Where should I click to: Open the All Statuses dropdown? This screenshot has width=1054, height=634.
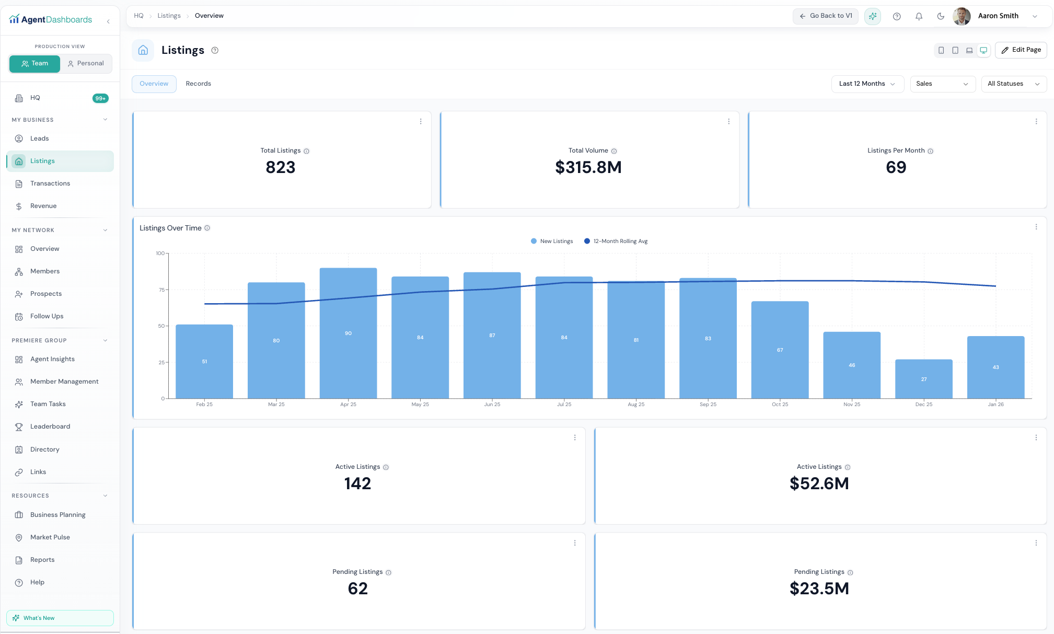[x=1013, y=84]
